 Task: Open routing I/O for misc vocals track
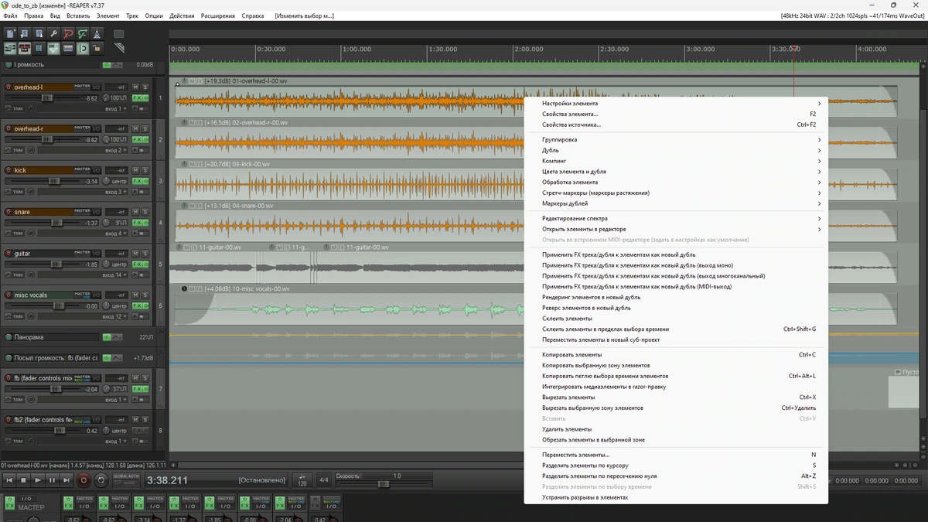96,295
